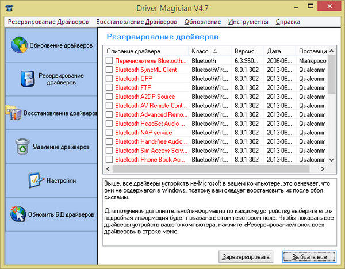Sort drivers by Дата column header
Screen dimensions: 345x269
(x=279, y=51)
